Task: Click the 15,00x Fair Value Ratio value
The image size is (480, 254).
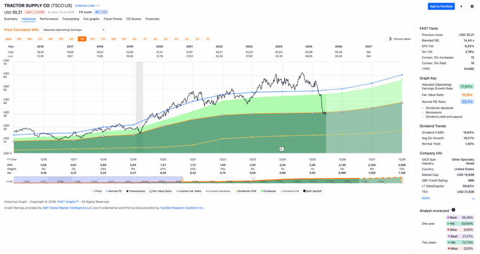Action: click(x=467, y=95)
